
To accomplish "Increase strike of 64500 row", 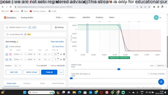I will 34,54.
